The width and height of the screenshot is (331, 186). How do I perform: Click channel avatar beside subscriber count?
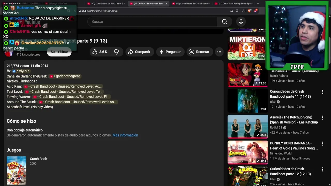9,53
